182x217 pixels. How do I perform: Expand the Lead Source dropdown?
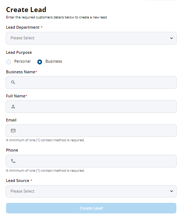(91, 191)
